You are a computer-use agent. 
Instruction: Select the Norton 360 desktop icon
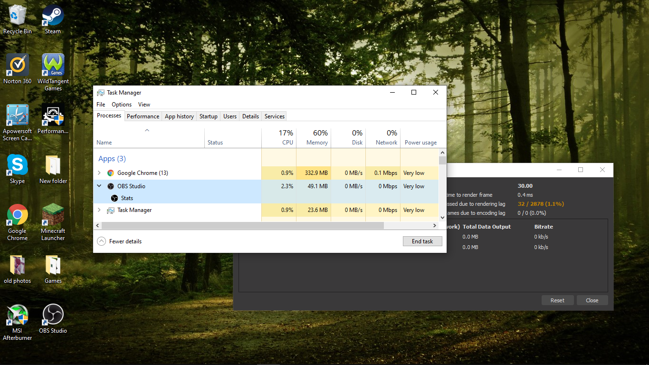[x=18, y=69]
